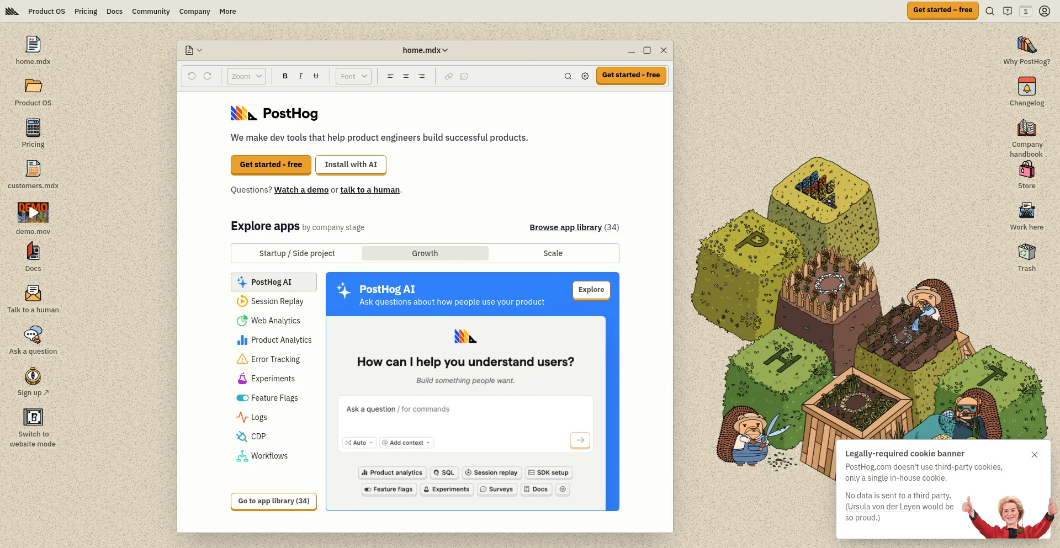Align text center

point(406,76)
